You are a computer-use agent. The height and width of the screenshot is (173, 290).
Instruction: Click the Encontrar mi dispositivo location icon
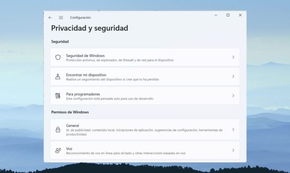point(58,76)
